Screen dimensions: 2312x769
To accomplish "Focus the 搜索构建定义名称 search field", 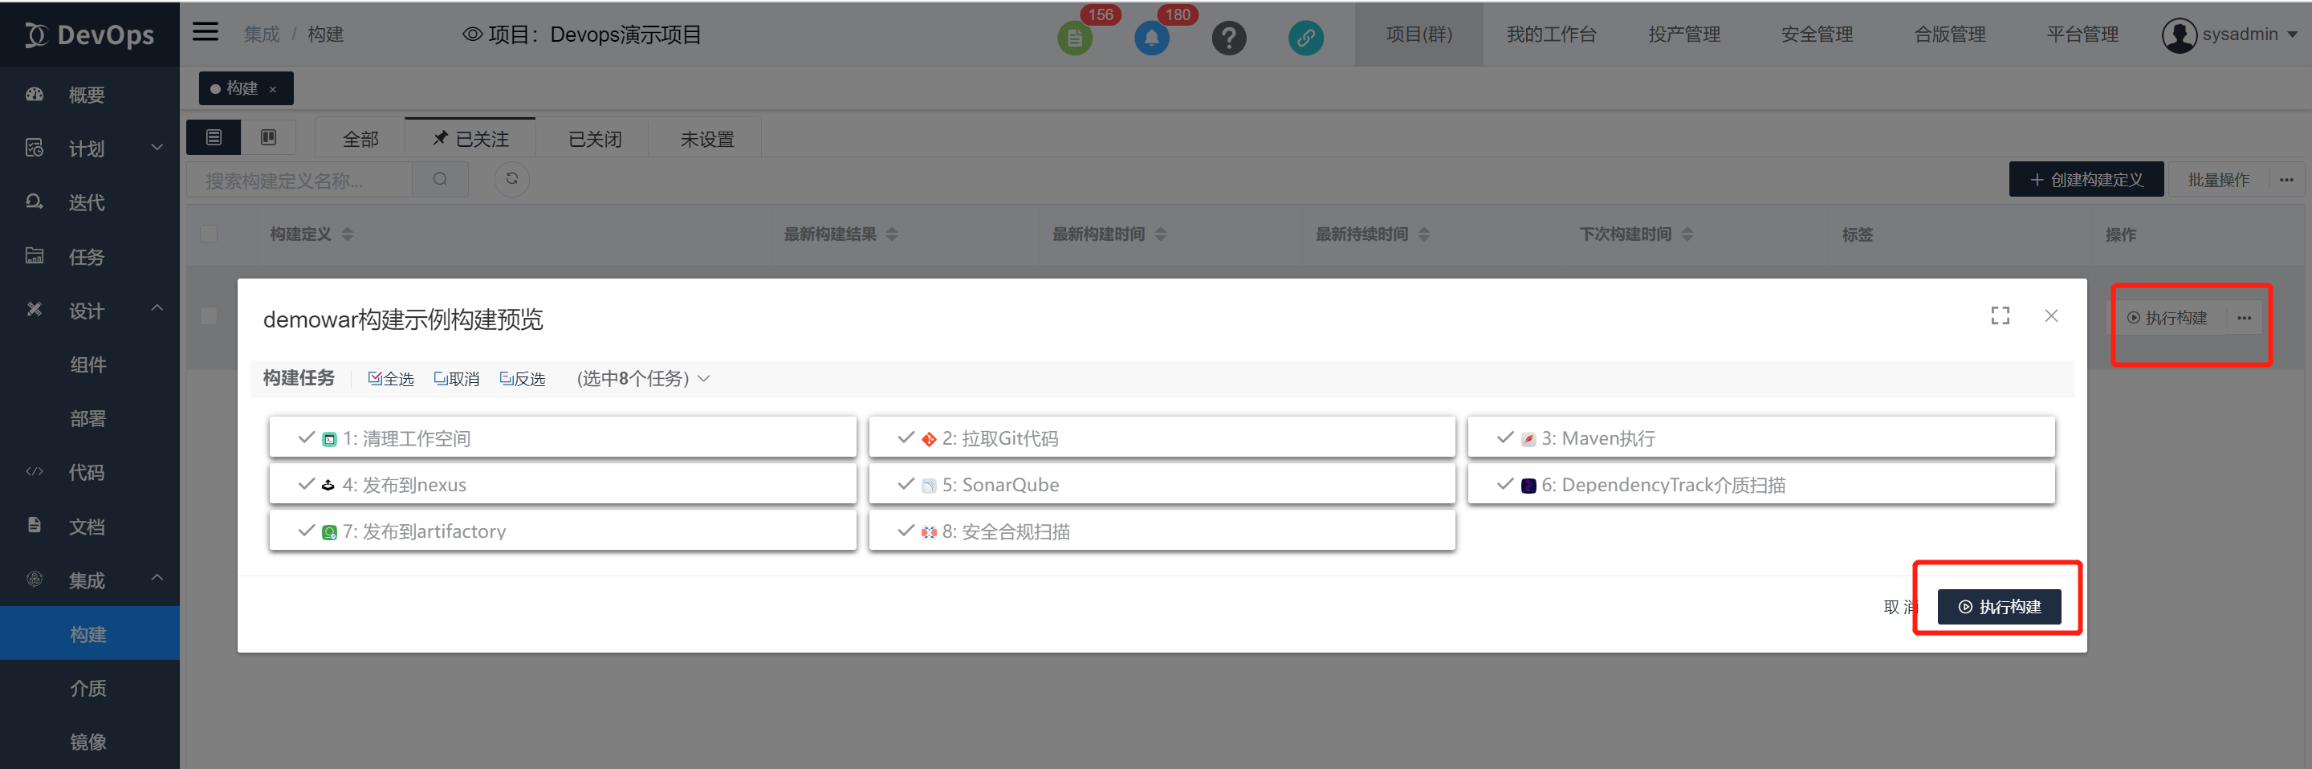I will click(x=299, y=180).
